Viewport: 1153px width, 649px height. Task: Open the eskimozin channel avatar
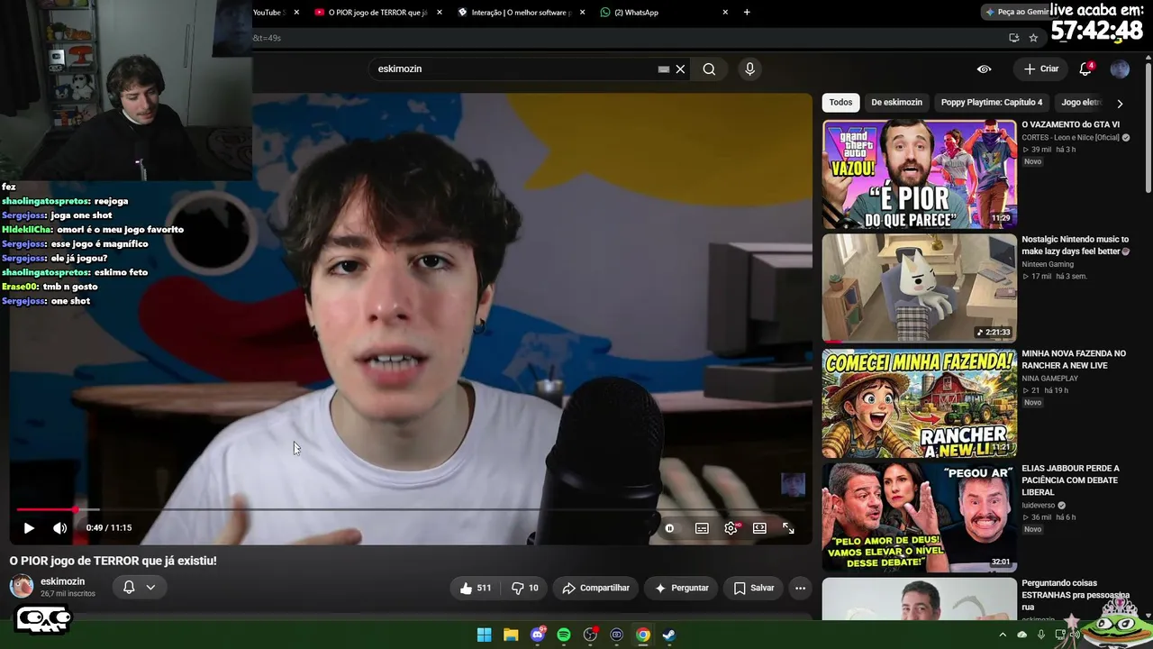click(22, 587)
